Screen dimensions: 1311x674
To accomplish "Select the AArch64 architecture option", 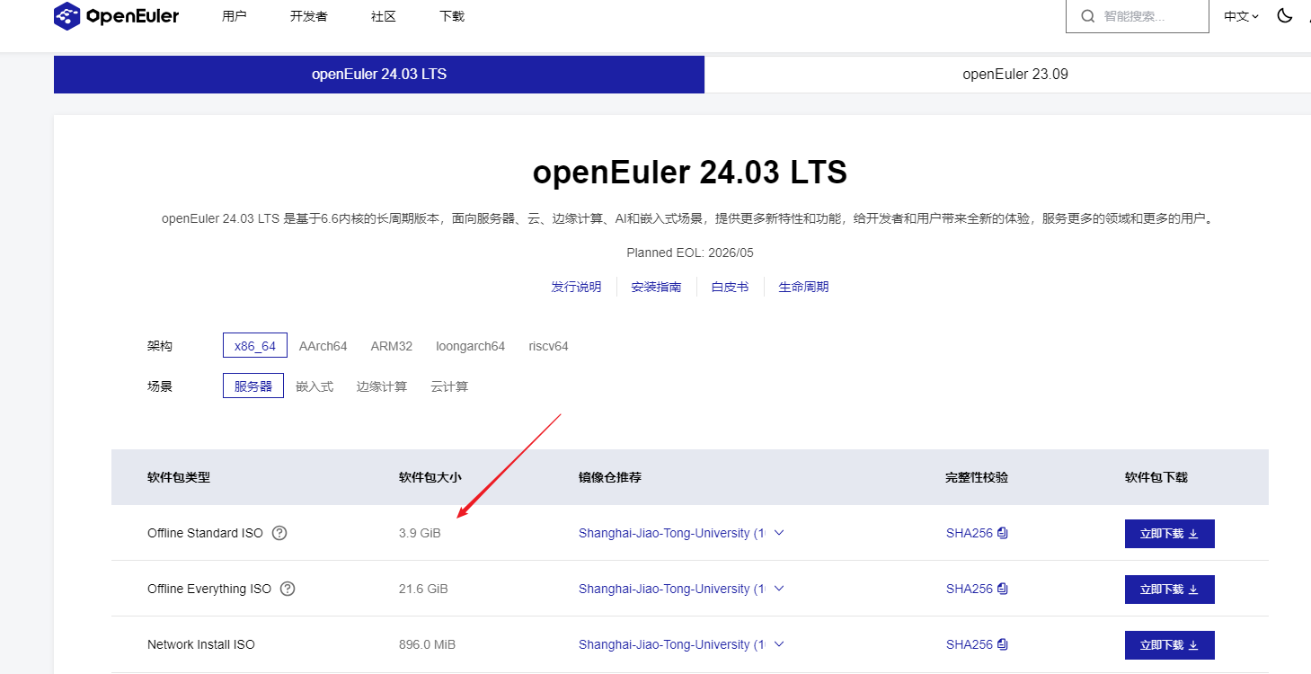I will [323, 346].
